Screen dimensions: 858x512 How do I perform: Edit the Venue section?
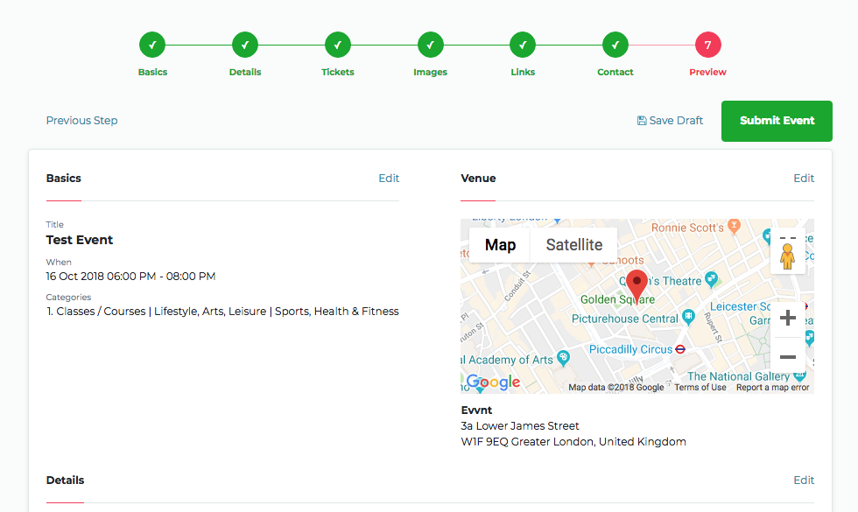(x=804, y=179)
